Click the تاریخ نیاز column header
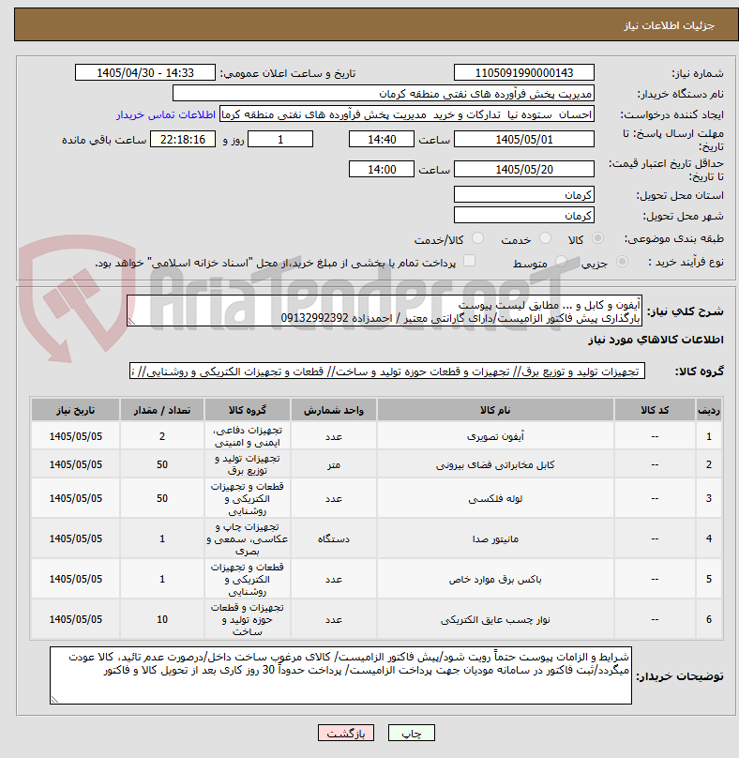The width and height of the screenshot is (739, 758). pos(75,410)
